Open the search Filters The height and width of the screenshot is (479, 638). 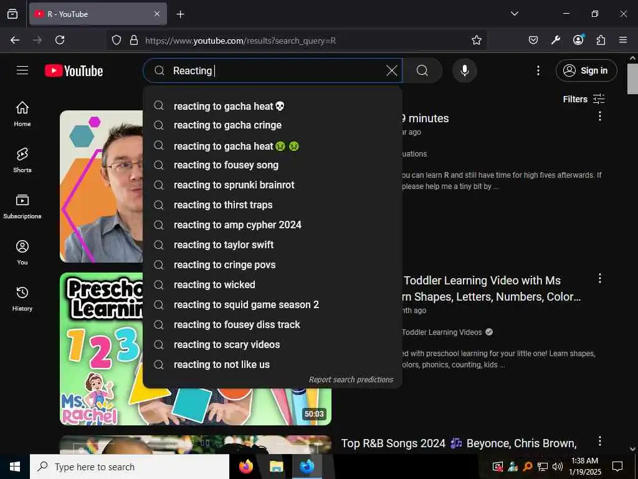pyautogui.click(x=583, y=99)
